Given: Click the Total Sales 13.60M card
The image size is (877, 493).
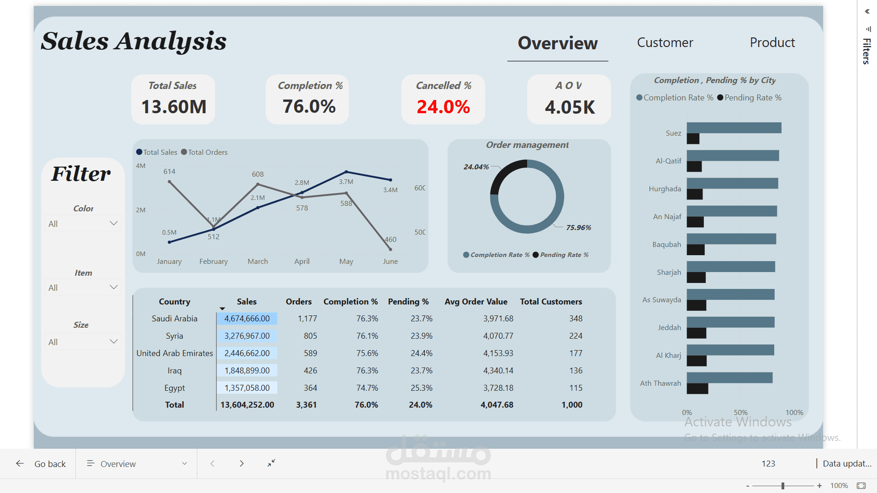Looking at the screenshot, I should tap(173, 100).
